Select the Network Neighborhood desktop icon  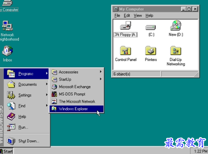point(7,26)
